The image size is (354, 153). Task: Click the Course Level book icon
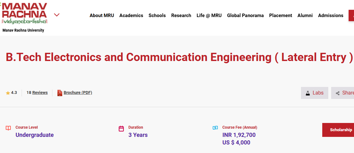point(8,128)
